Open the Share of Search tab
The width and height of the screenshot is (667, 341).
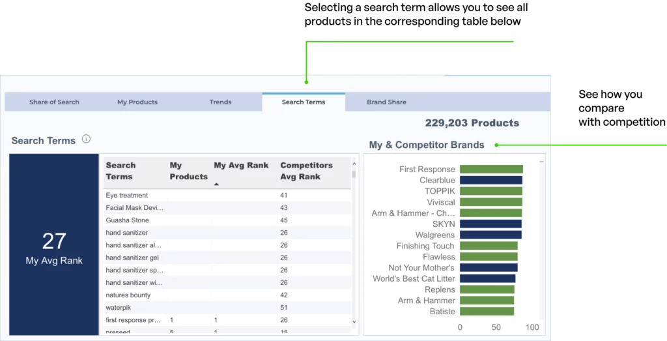point(54,102)
